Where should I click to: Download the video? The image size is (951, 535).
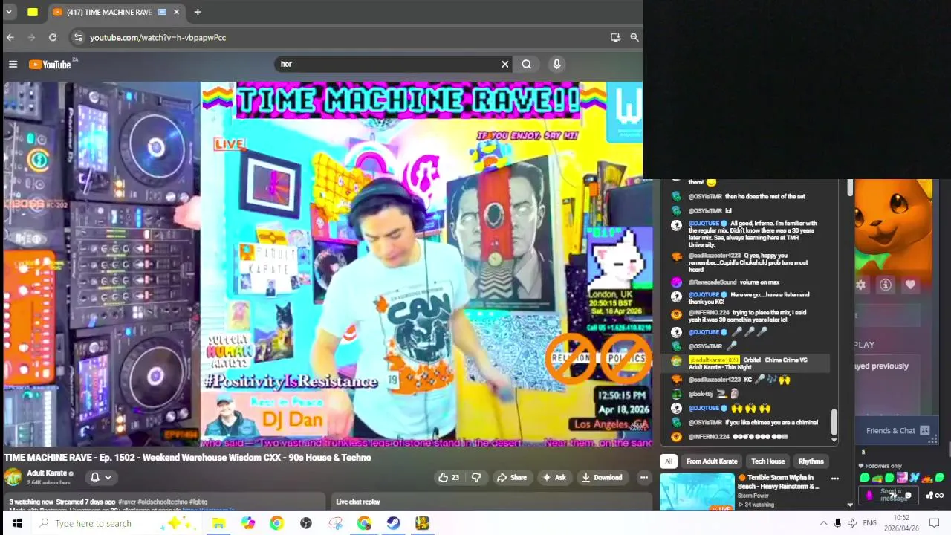[602, 477]
